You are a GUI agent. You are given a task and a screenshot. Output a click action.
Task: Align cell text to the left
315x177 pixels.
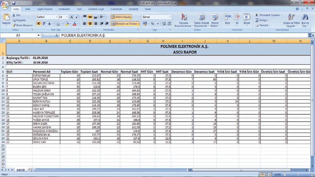click(85, 24)
